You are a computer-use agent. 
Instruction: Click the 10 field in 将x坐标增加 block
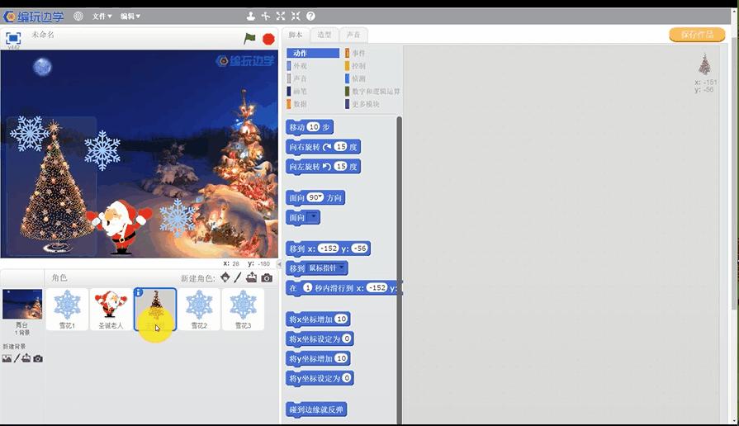pos(341,319)
